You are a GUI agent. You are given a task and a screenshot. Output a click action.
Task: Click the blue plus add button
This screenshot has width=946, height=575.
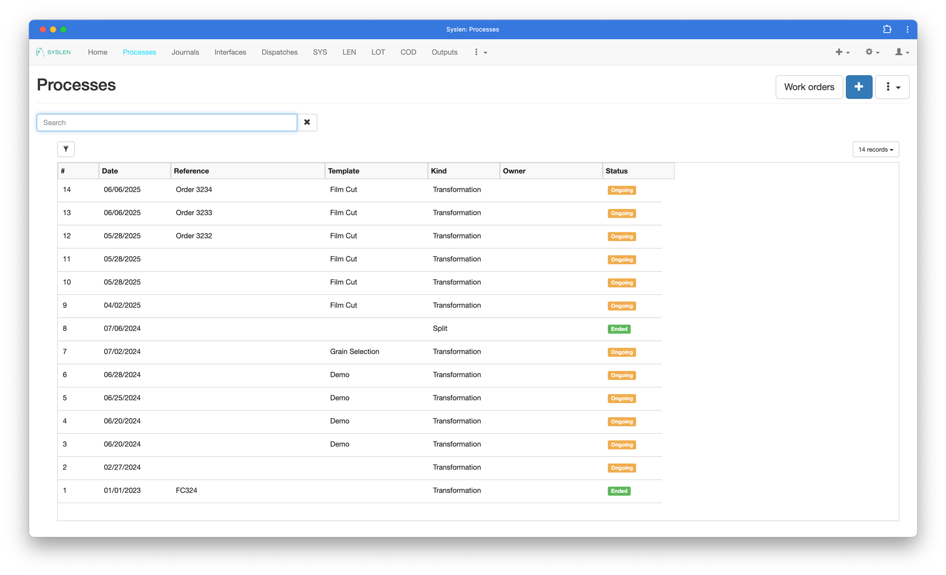tap(859, 87)
